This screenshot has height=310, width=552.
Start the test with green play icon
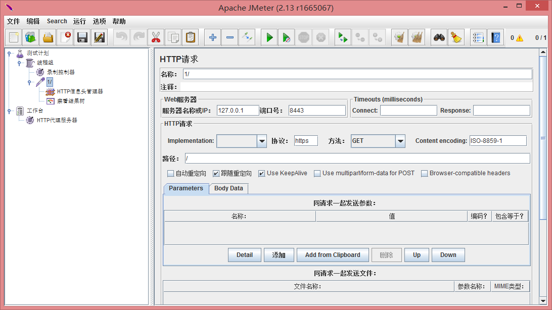[x=269, y=37]
